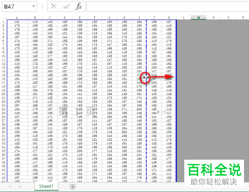
Task: Click the previous sheet navigation arrow
Action: click(10, 187)
